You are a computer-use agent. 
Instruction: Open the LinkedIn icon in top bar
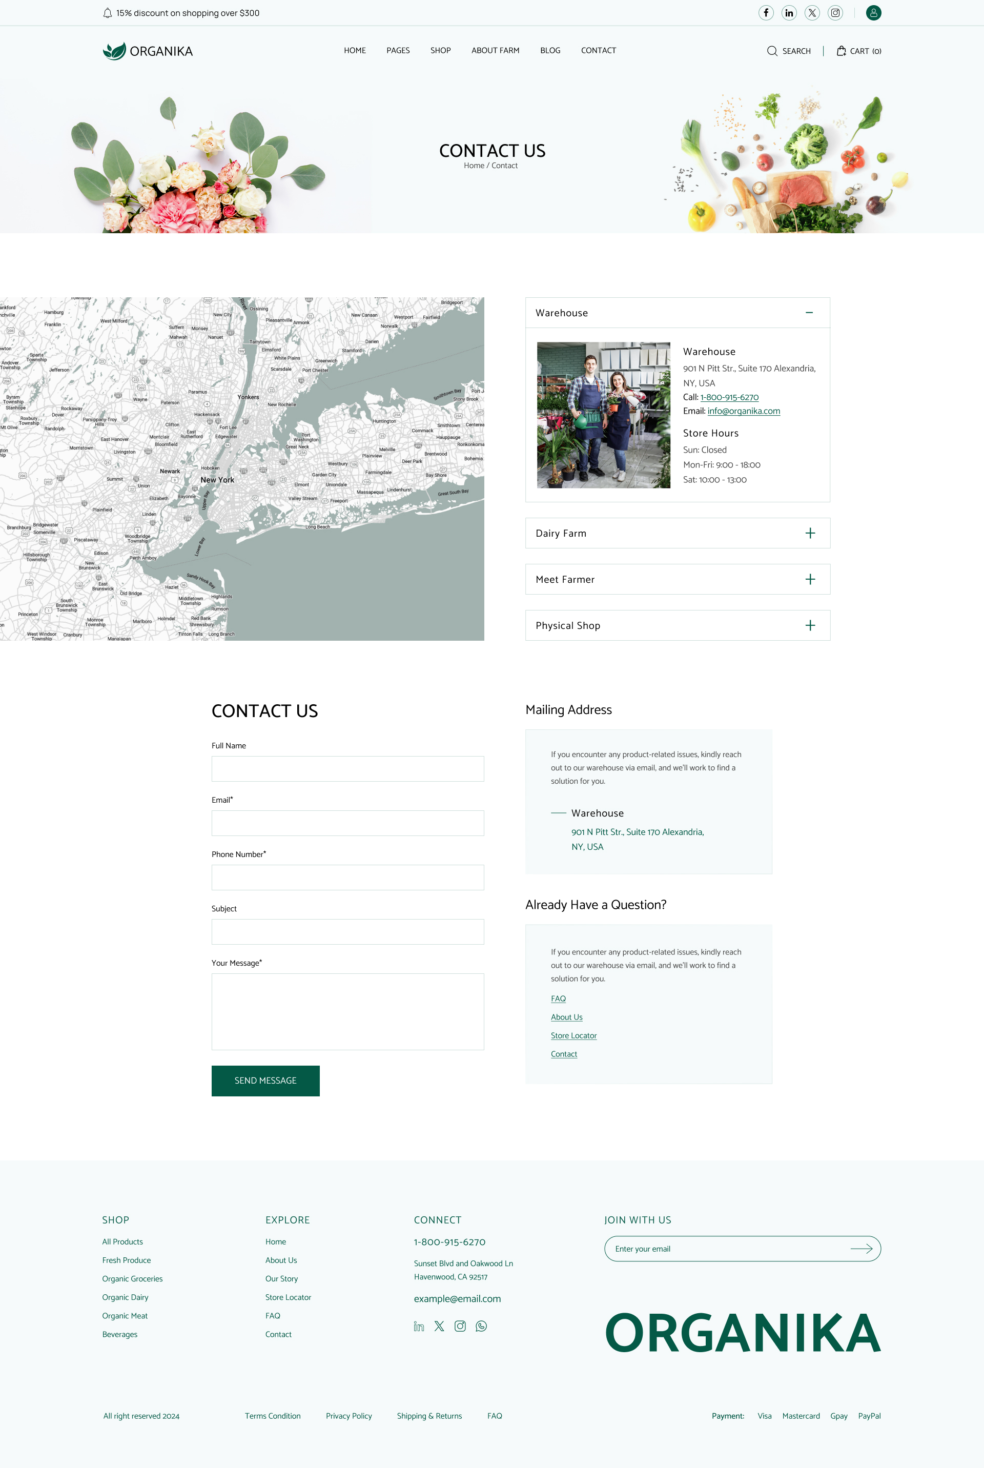pos(789,12)
